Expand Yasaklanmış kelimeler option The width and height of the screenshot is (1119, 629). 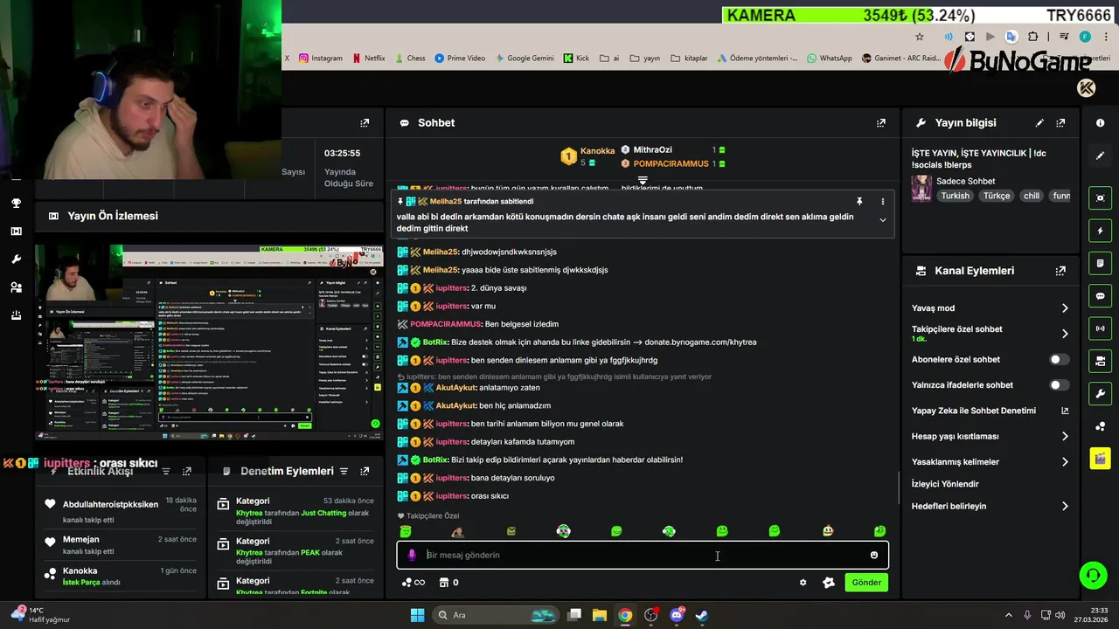coord(1065,462)
